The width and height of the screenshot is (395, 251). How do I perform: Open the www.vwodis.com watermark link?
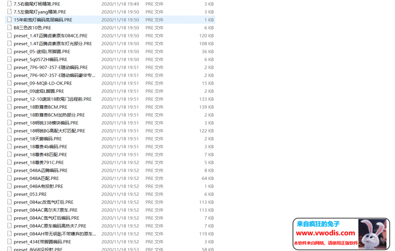pyautogui.click(x=325, y=233)
